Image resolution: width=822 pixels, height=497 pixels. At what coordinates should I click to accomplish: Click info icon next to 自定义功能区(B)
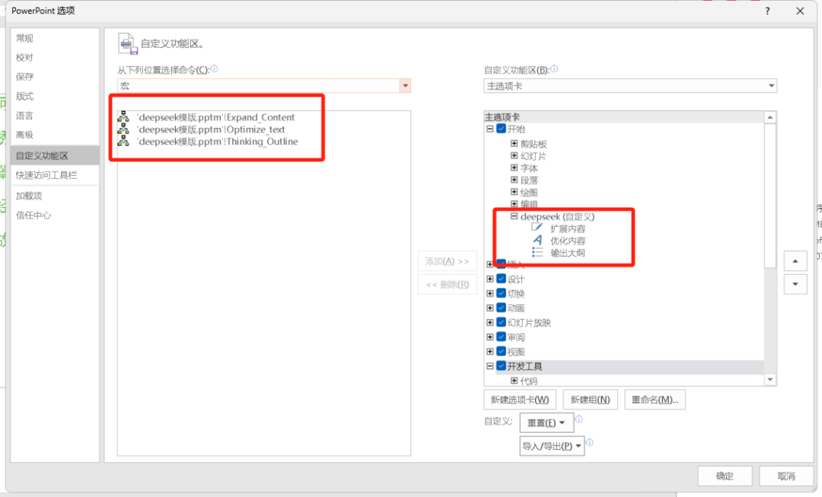[x=554, y=68]
